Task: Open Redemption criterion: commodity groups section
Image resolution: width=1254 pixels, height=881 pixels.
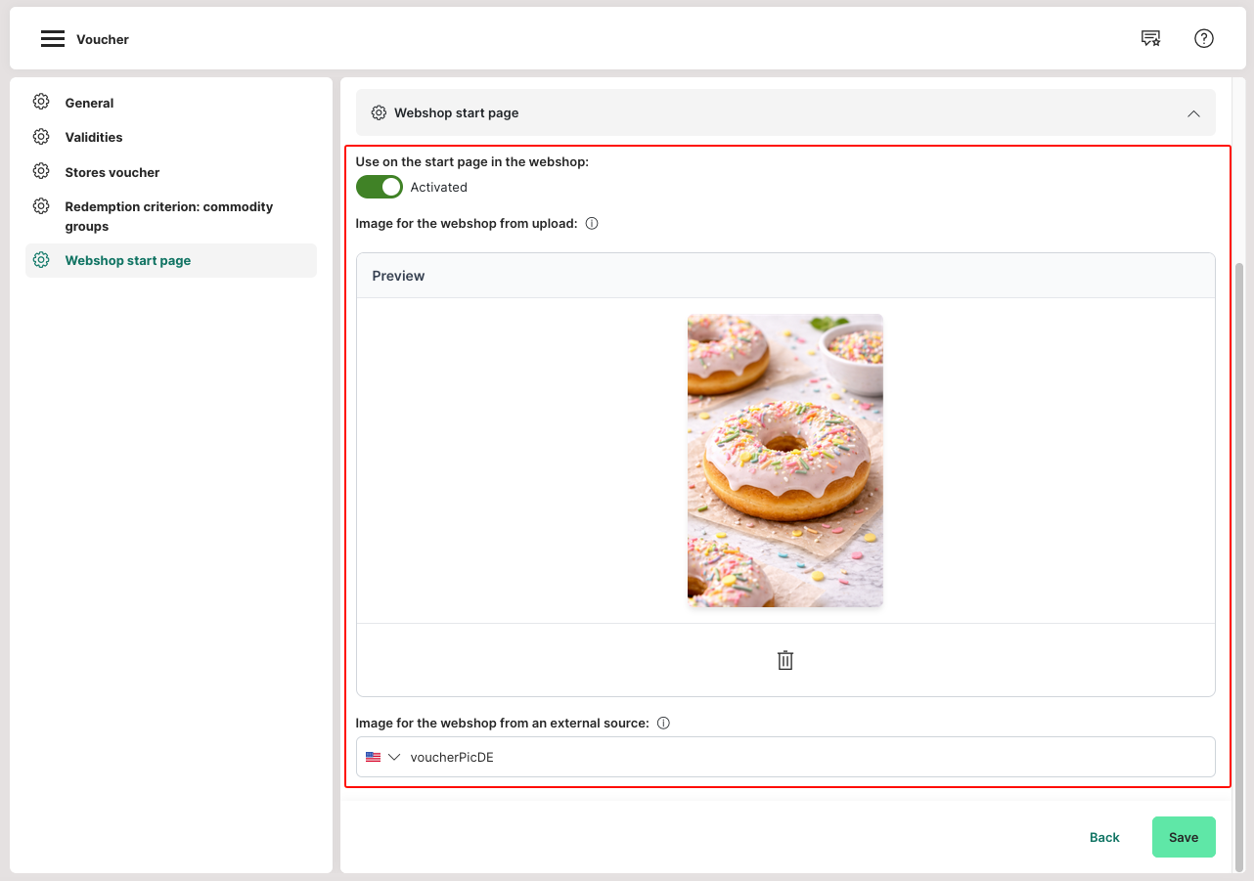Action: point(168,216)
